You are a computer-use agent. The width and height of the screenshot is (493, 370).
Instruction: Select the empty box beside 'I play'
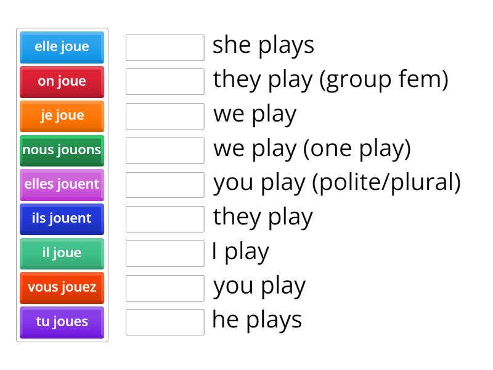pos(164,253)
